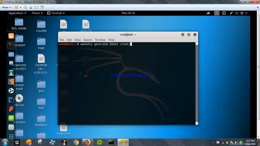Select the hack folder on desktop
The image size is (260, 146).
[41, 103]
